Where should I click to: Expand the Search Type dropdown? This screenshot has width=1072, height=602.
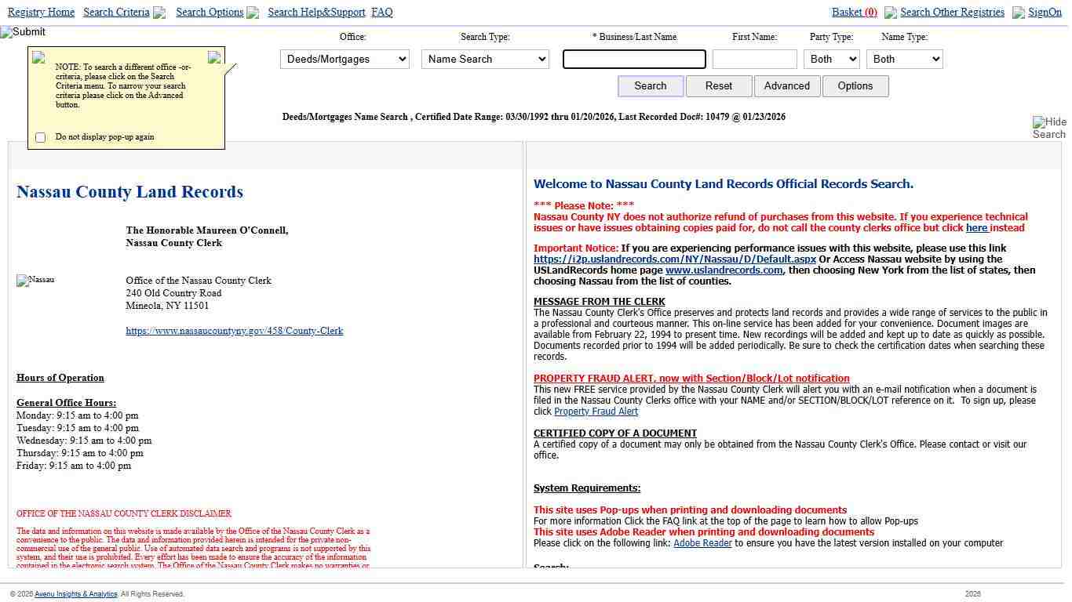click(485, 60)
